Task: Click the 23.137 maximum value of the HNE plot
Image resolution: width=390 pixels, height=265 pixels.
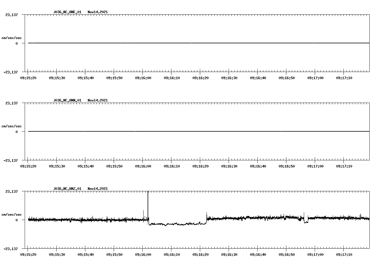Action: click(11, 15)
